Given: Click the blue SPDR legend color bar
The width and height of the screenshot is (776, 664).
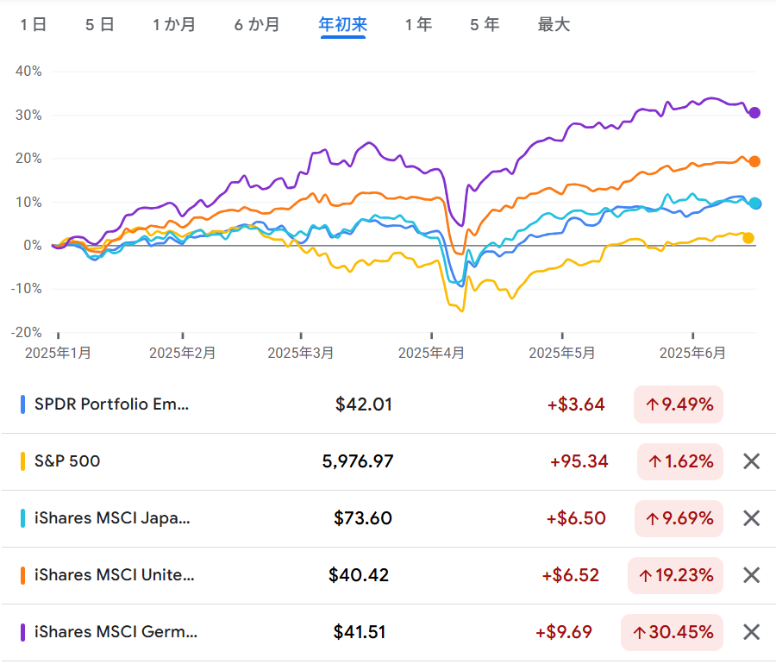Looking at the screenshot, I should [22, 404].
